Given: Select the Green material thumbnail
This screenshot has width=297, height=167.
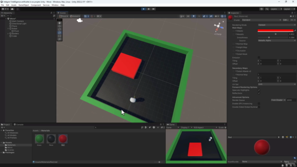Looking at the screenshot, I should pos(39,139).
